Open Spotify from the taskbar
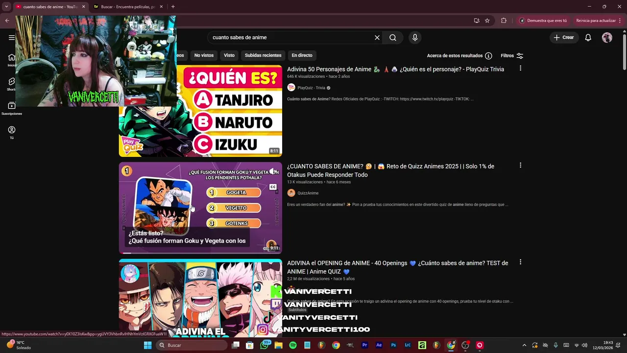 (x=293, y=345)
